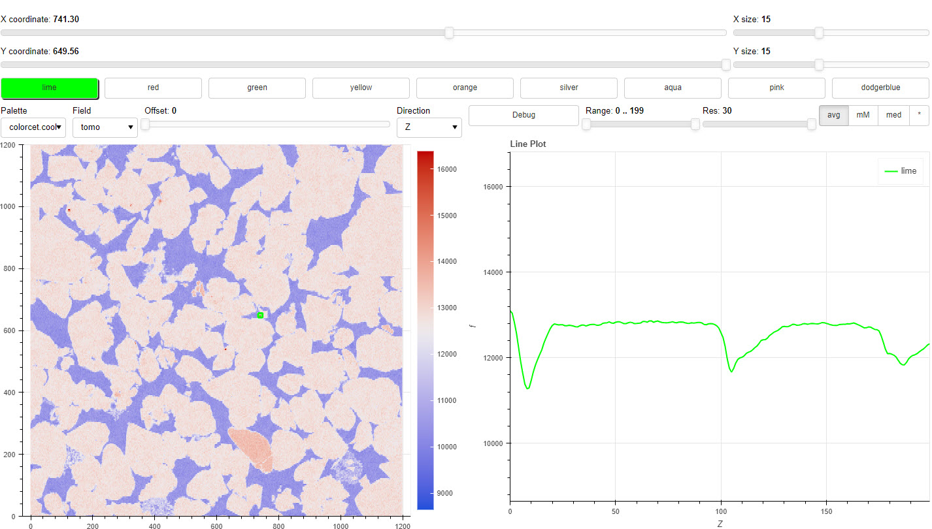
Task: Click the Range slider left handle
Action: pos(586,124)
